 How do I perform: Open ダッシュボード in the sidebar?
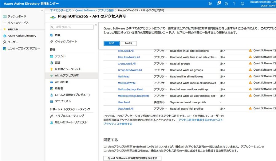click(x=17, y=16)
